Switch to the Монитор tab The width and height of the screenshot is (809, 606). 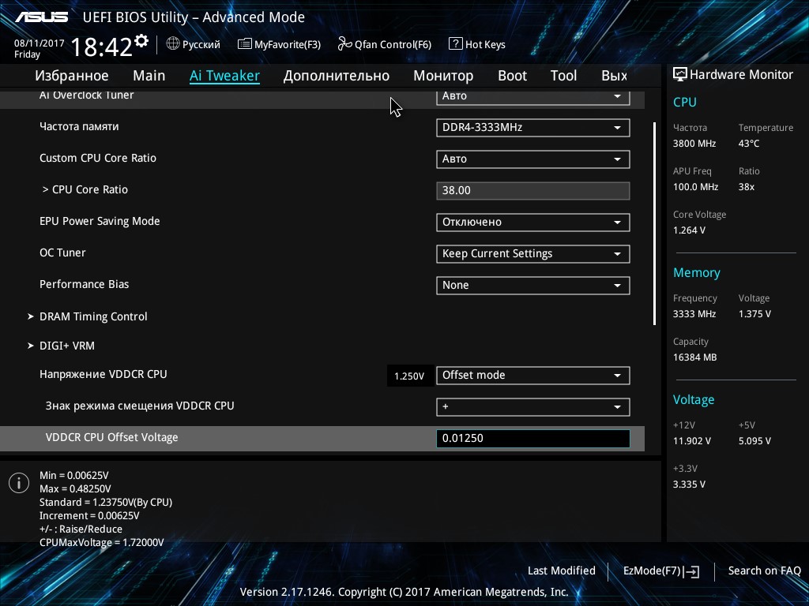click(x=443, y=76)
